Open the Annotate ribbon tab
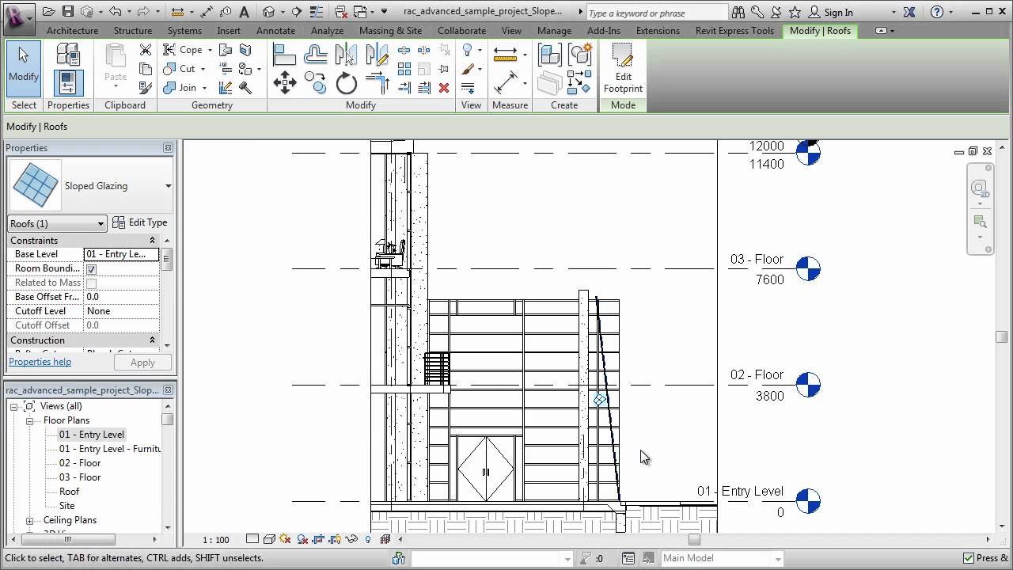Screen dimensions: 1013x570 click(x=275, y=31)
